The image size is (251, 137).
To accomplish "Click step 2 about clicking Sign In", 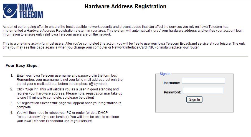I will click(x=69, y=93).
